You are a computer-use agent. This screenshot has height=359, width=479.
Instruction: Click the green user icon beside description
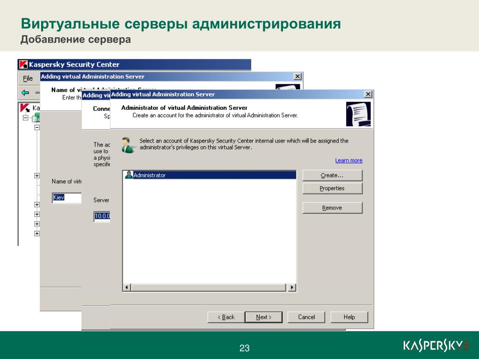[x=128, y=145]
